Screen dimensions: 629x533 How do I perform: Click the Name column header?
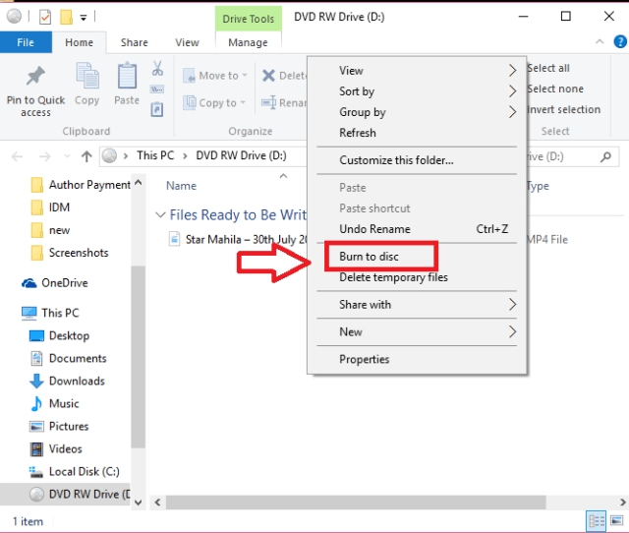(x=181, y=186)
